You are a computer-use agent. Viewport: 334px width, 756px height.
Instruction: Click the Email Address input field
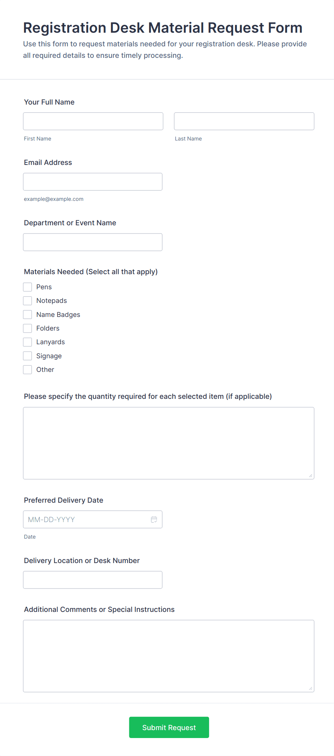point(93,181)
